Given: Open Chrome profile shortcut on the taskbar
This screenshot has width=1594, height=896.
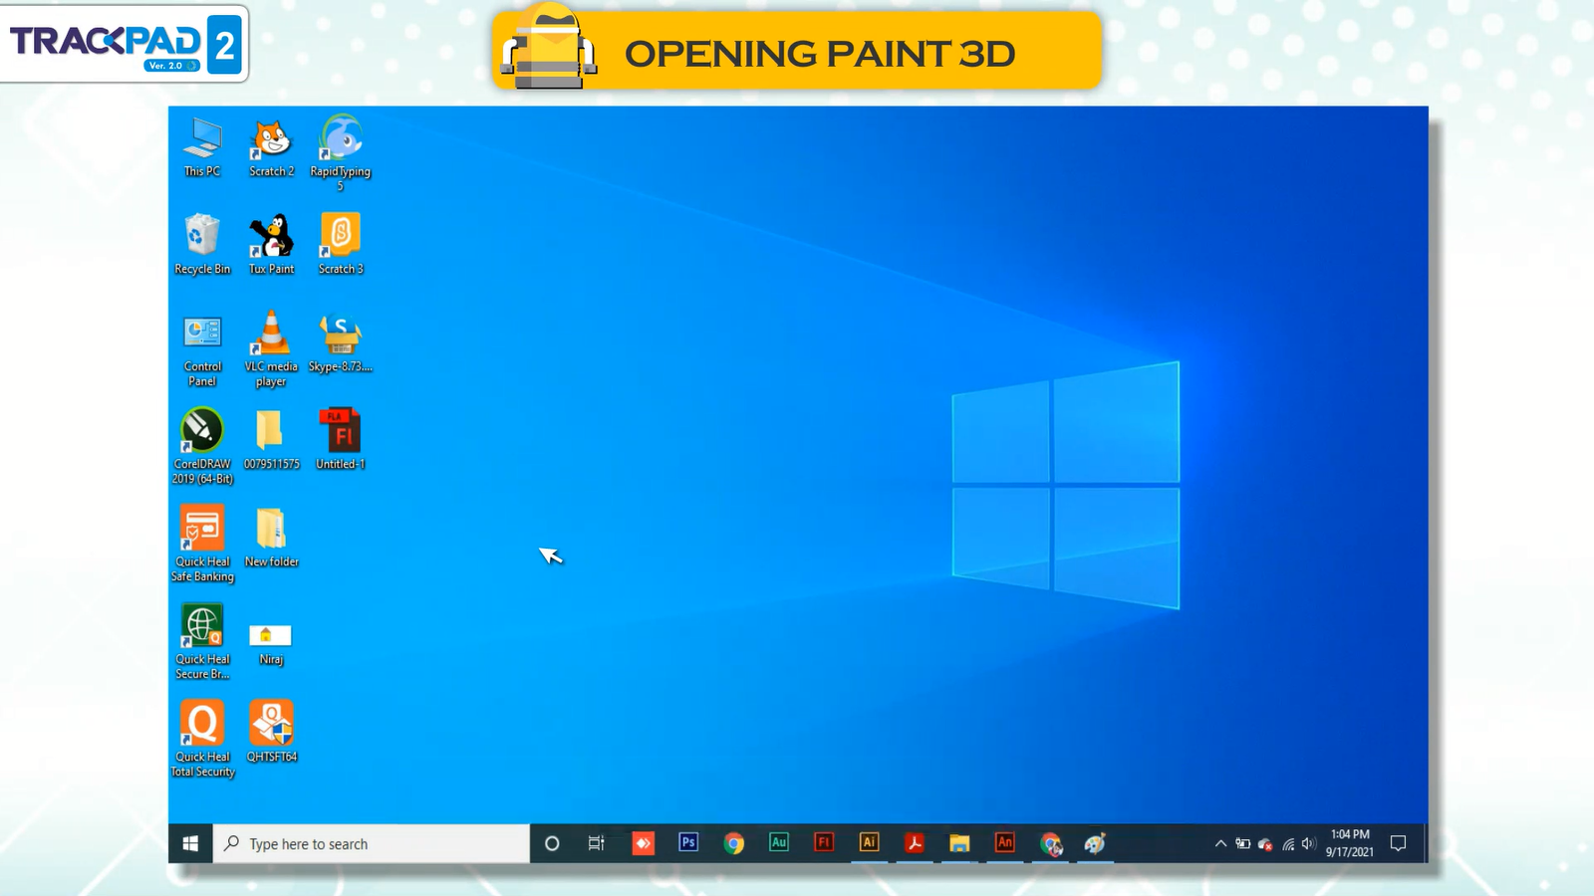Looking at the screenshot, I should [x=1051, y=843].
